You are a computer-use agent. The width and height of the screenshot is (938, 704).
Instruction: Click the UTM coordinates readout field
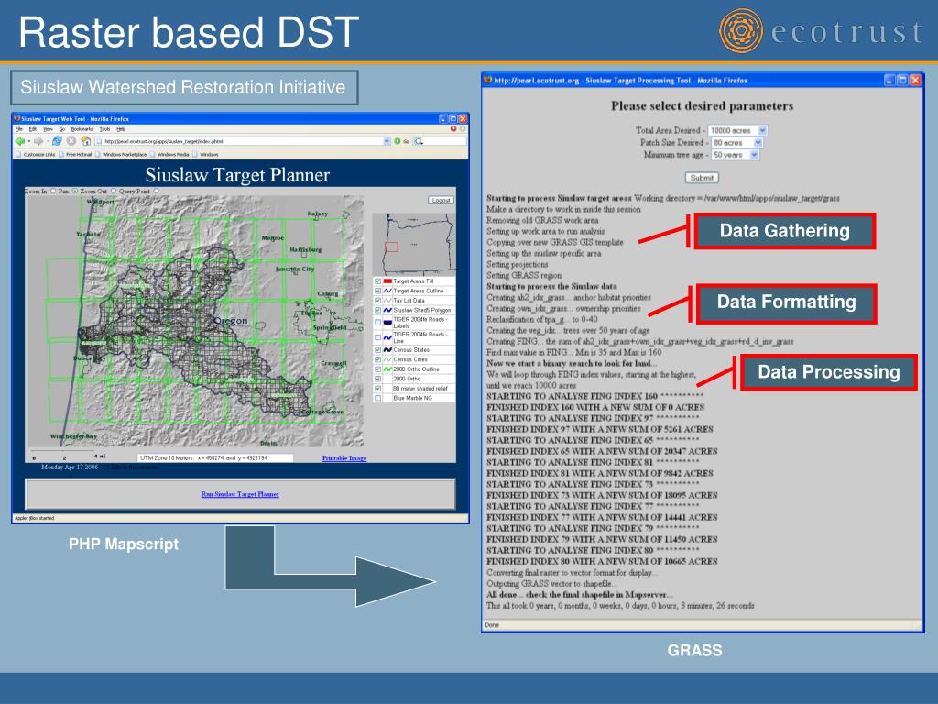coord(215,457)
